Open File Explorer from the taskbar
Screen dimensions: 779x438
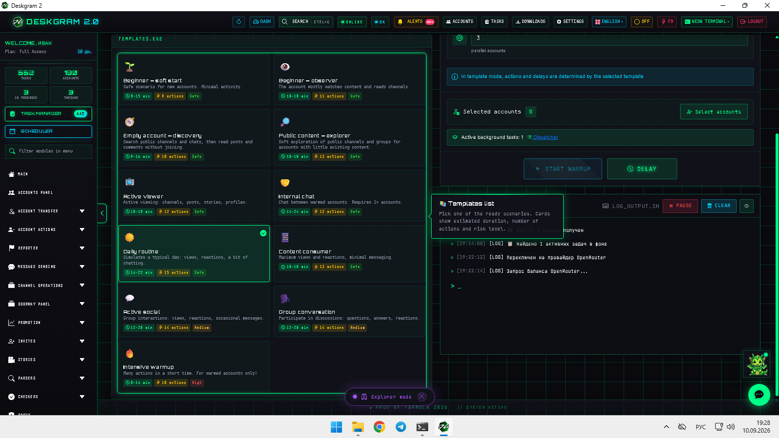coord(358,427)
